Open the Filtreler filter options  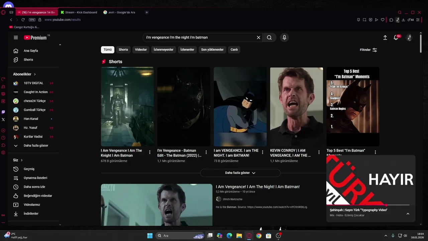click(x=368, y=50)
